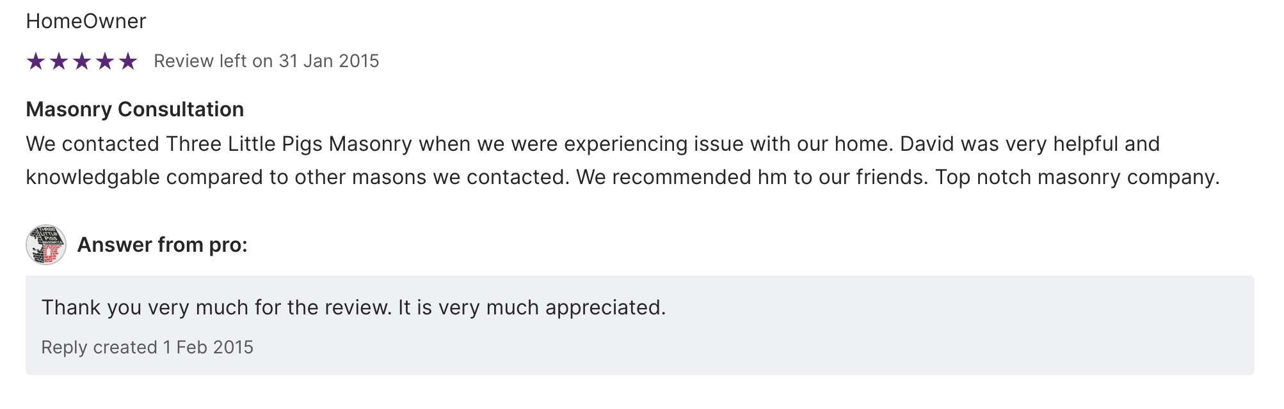Open the Three Little Pigs pro avatar
This screenshot has height=409, width=1284.
46,245
